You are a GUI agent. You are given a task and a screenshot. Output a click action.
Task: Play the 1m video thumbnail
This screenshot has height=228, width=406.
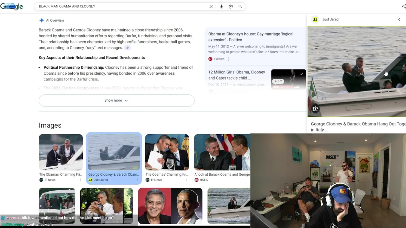pos(289,79)
